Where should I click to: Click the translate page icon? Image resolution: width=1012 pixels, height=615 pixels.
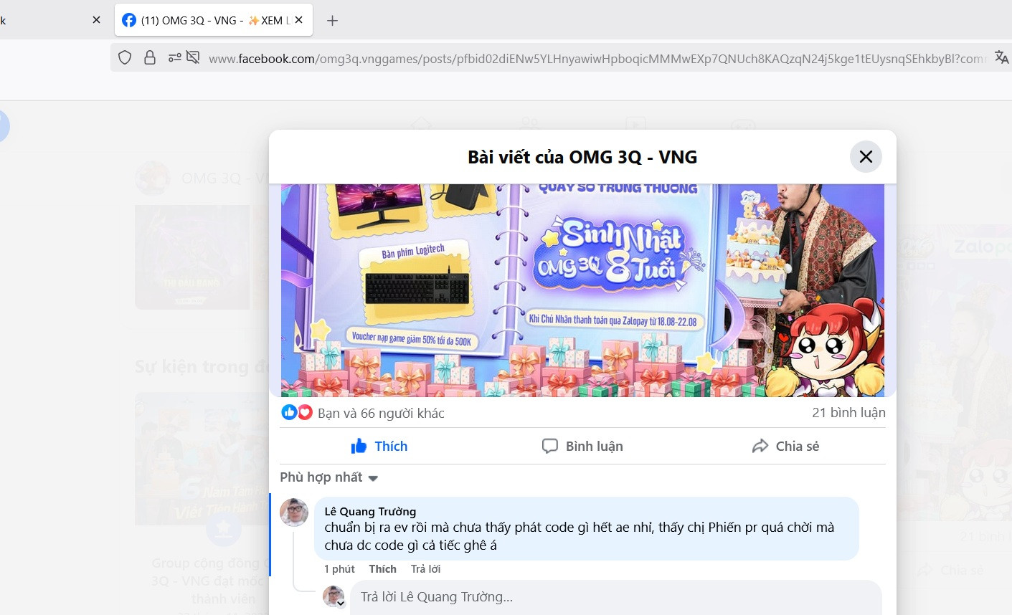coord(1001,57)
